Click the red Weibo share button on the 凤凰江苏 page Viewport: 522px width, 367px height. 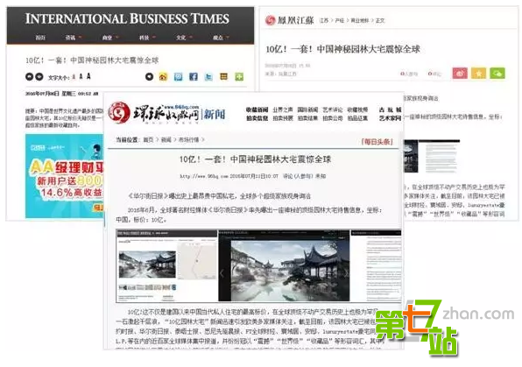460,74
